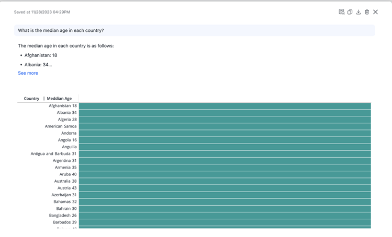Select the Argentina 31 bar
Viewport: 392px width, 237px height.
[x=225, y=161]
